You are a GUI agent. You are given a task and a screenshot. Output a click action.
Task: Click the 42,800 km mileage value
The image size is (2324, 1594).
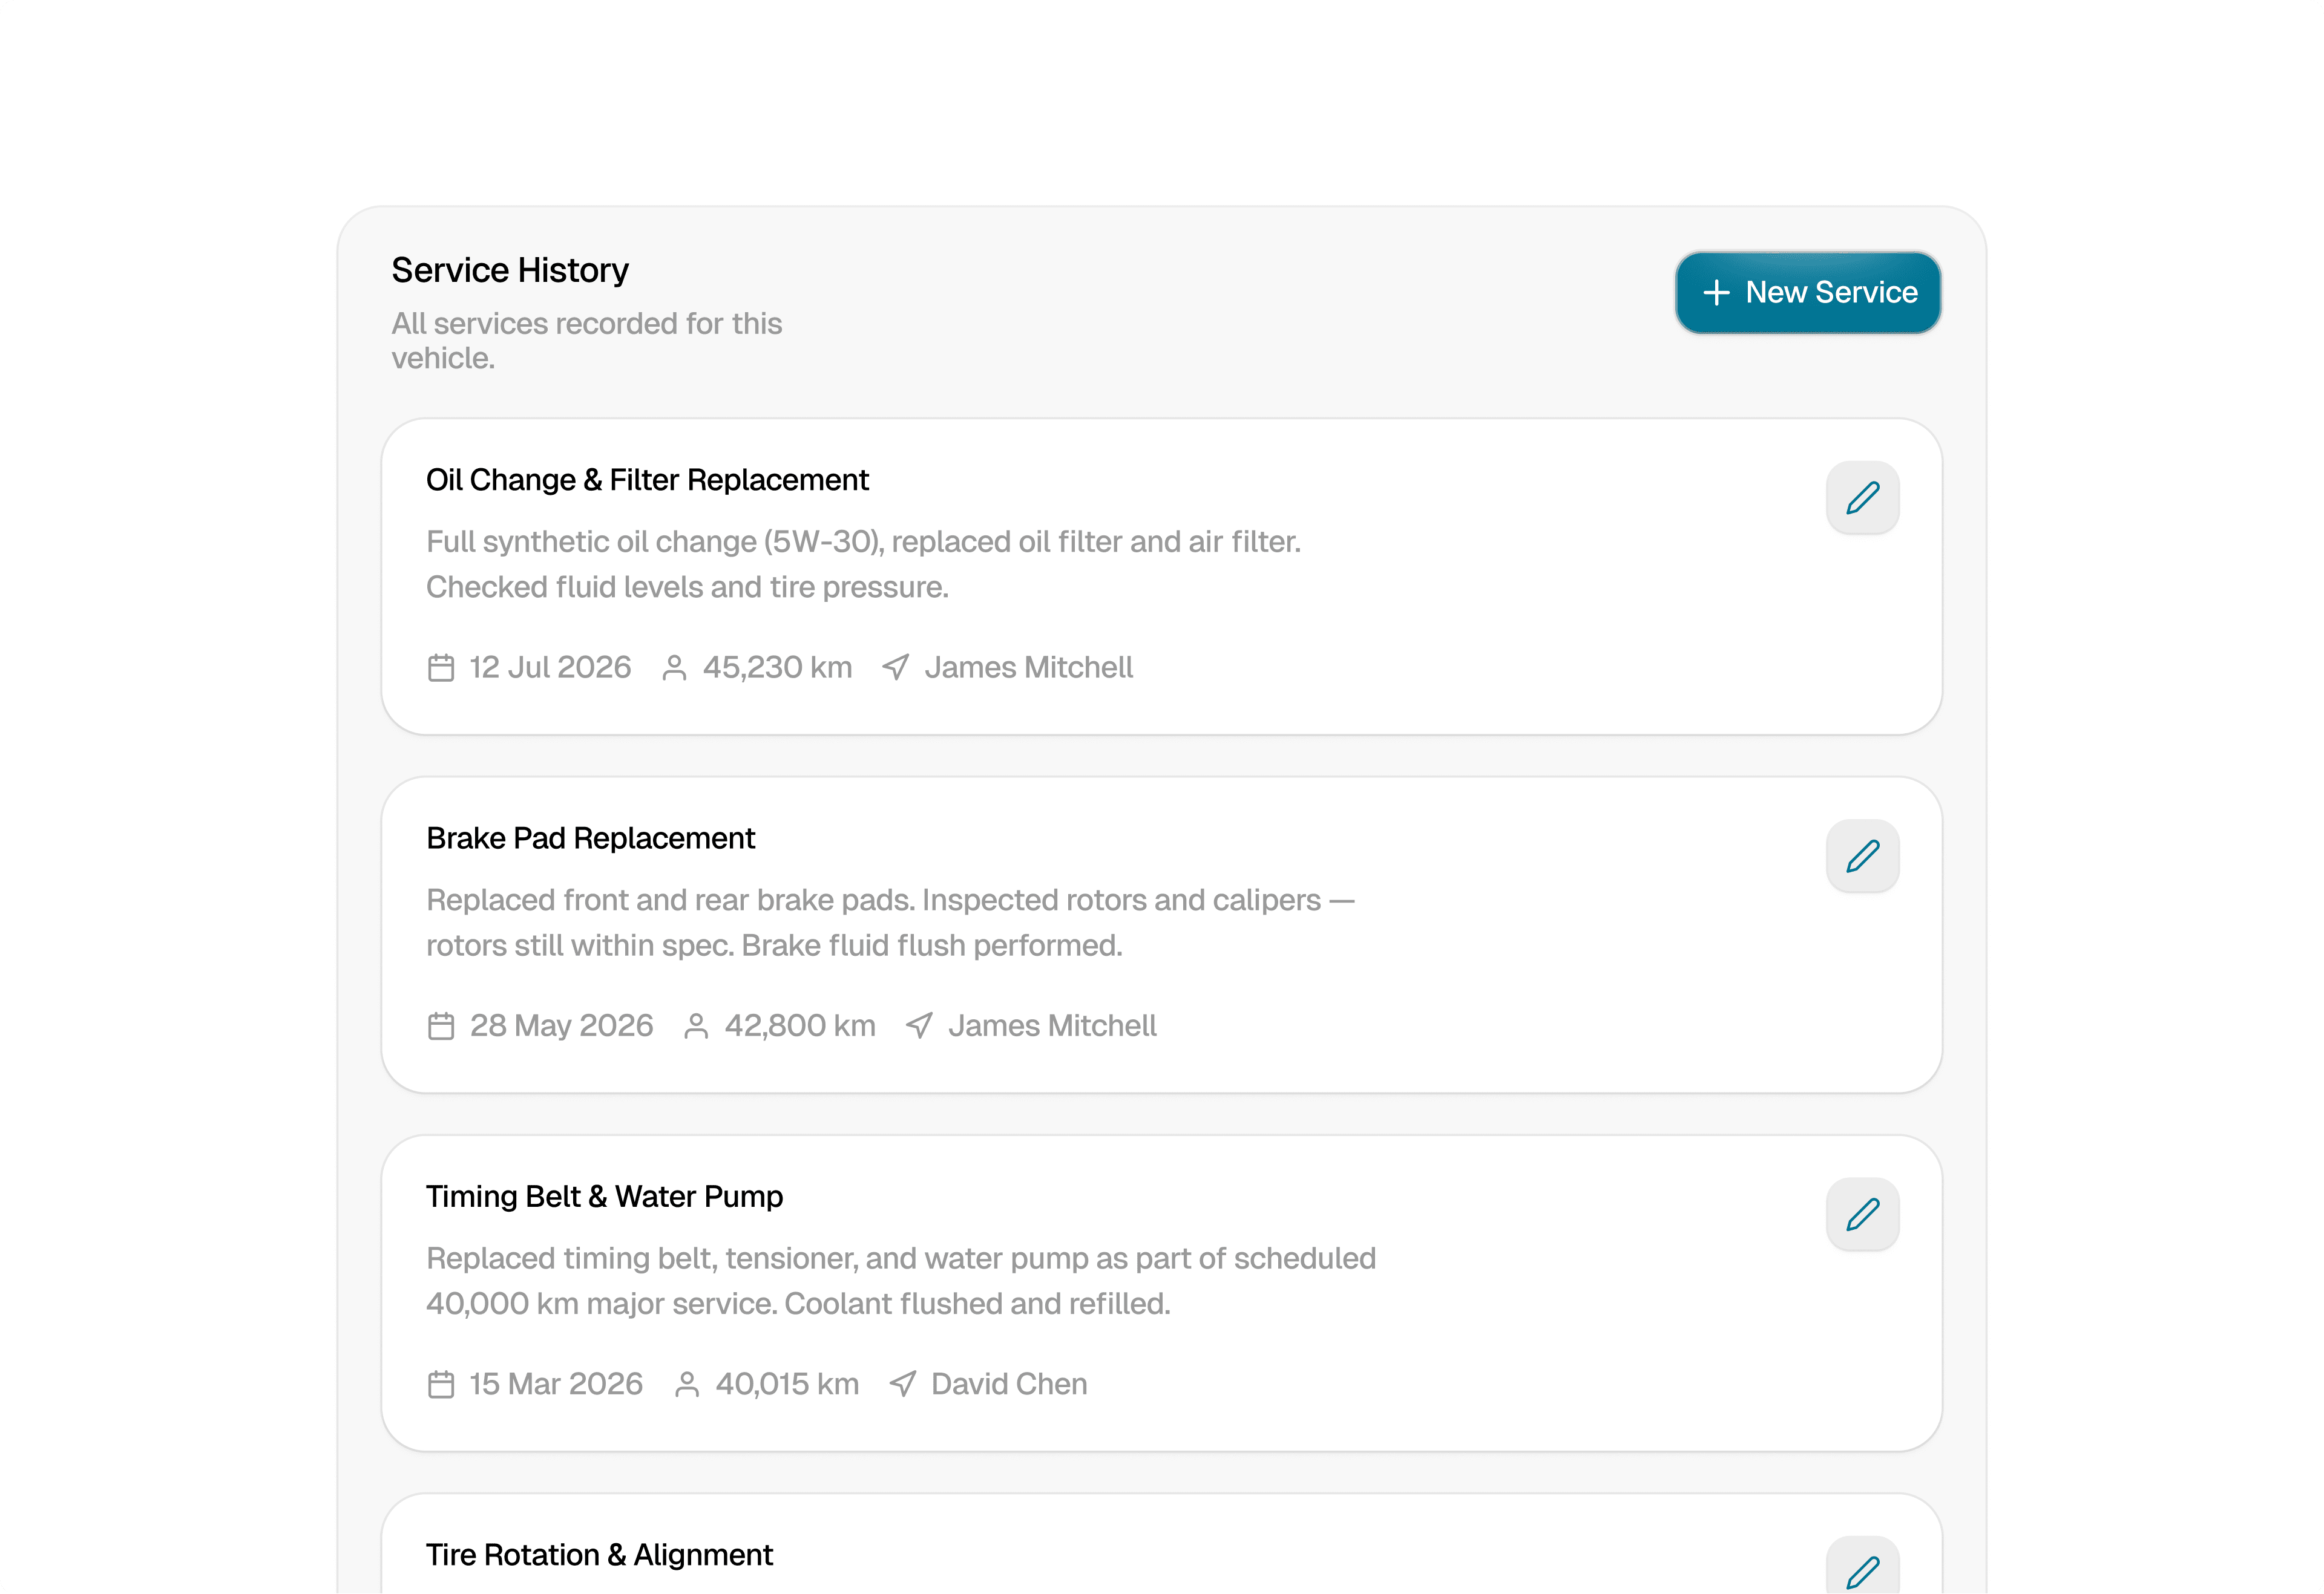click(800, 1027)
